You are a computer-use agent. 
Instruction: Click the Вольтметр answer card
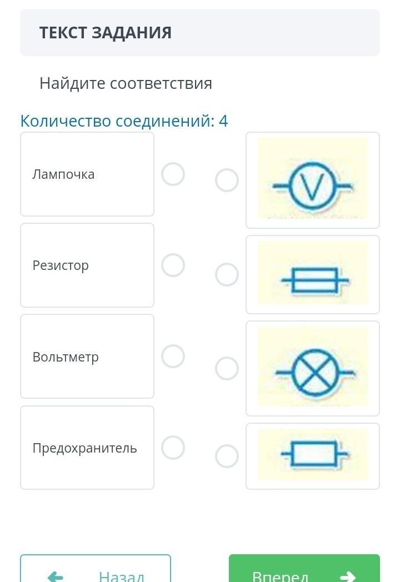(x=87, y=356)
